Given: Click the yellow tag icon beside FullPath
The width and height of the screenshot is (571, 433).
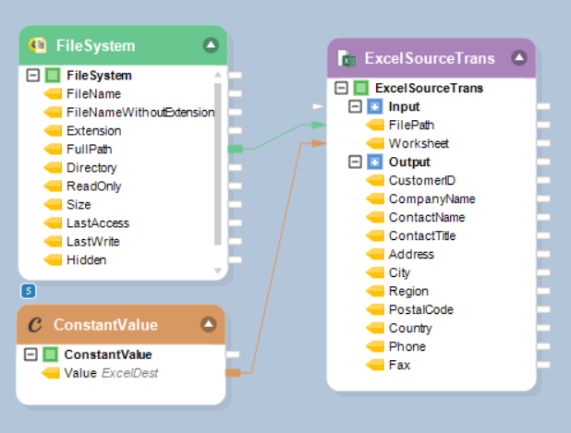Looking at the screenshot, I should (53, 150).
